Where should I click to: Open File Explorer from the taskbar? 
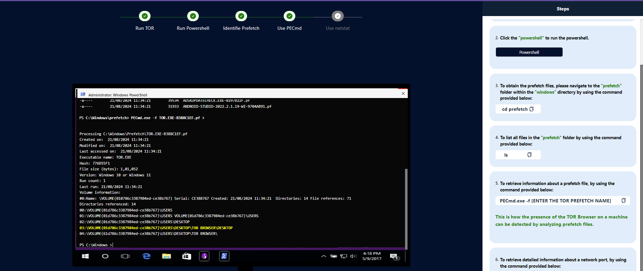pyautogui.click(x=167, y=256)
